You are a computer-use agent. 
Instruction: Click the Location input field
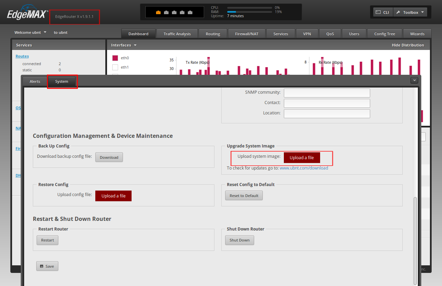327,113
